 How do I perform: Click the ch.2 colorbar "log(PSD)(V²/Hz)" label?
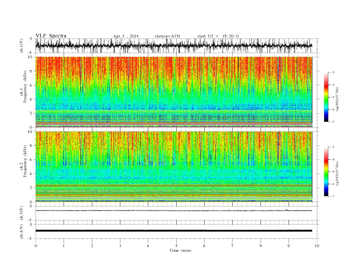tap(338, 173)
